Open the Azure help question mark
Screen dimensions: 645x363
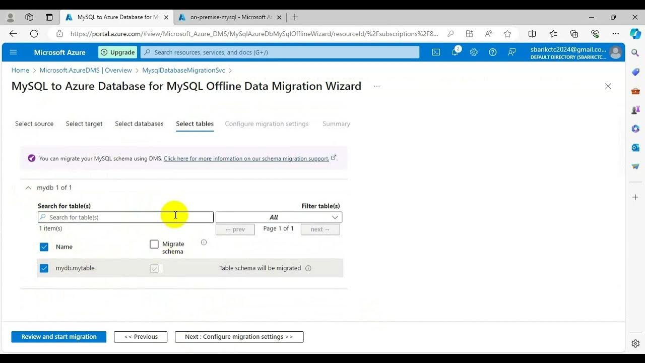click(x=493, y=52)
